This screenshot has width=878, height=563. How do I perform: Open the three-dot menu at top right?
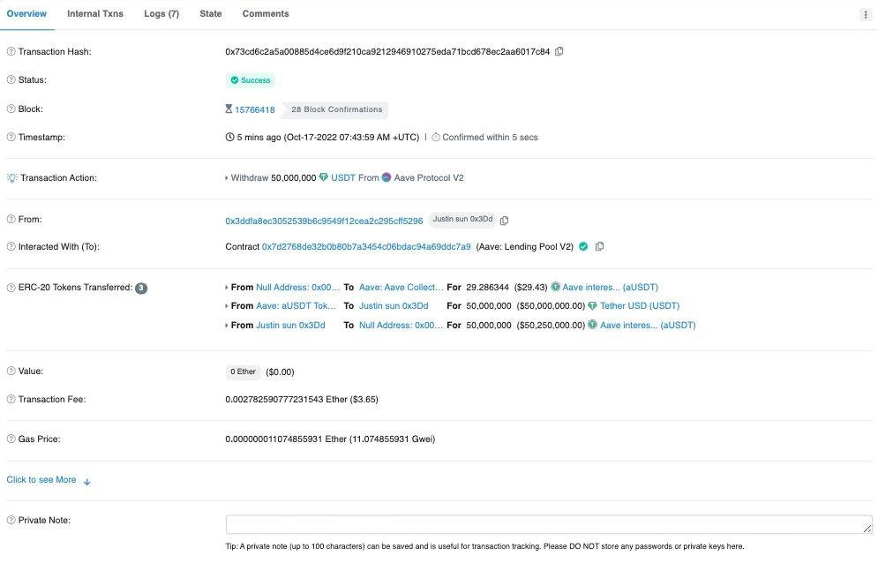coord(866,13)
